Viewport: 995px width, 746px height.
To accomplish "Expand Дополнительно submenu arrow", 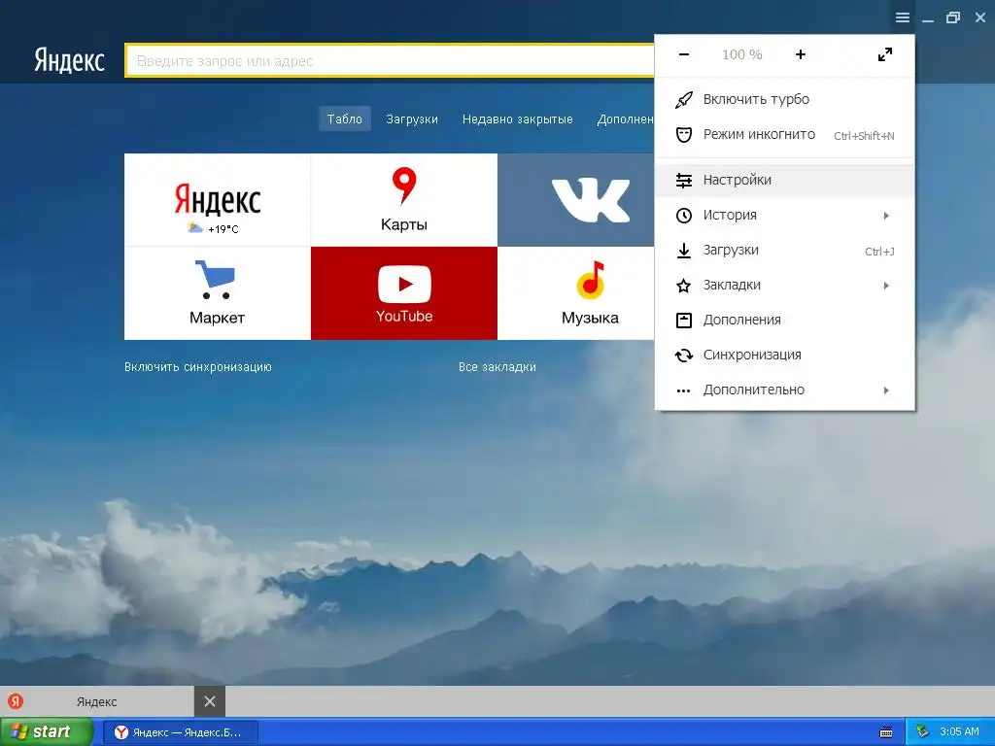I will (886, 390).
